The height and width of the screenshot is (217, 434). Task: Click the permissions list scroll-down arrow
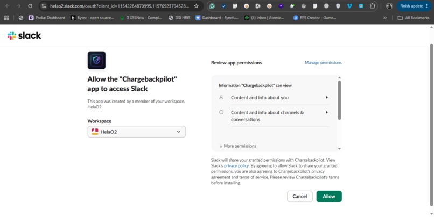[x=339, y=149]
